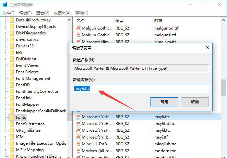Expand the Font Drivers key
Screen dimensions: 227x158
5,72
